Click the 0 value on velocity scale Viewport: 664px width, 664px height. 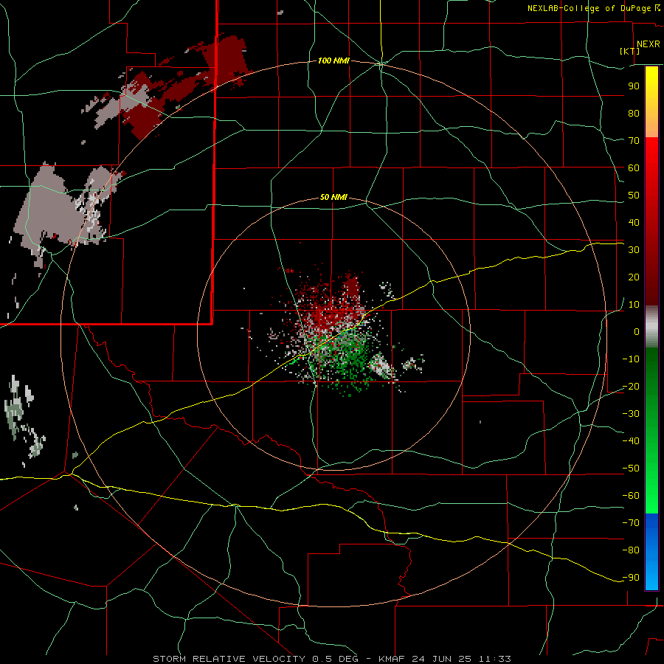tap(637, 332)
